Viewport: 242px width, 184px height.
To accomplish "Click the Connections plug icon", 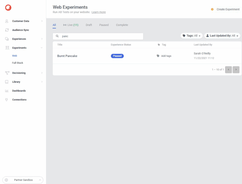I will coord(7,100).
